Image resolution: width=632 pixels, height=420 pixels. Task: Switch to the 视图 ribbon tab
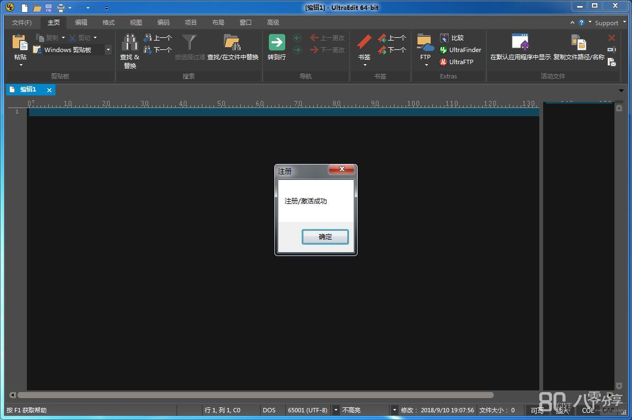[x=136, y=22]
